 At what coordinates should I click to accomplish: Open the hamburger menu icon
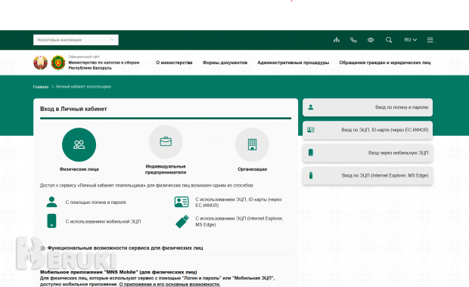click(x=430, y=40)
